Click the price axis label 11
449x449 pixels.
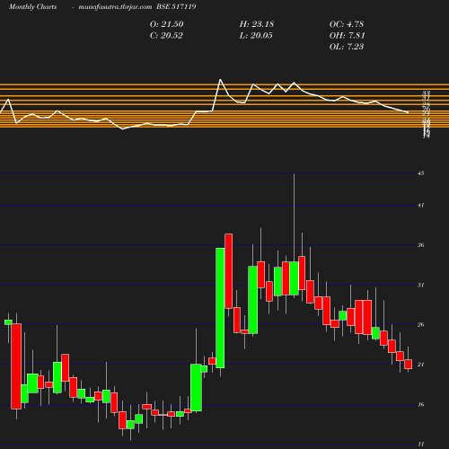421,445
